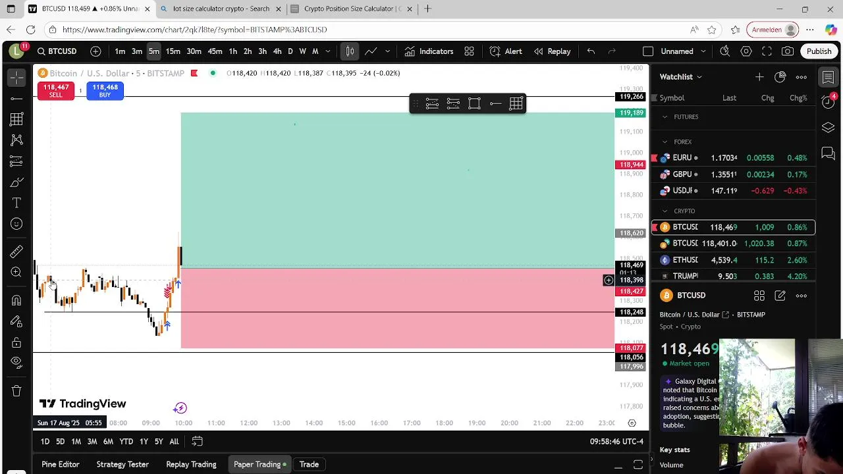This screenshot has height=474, width=843.
Task: Select the crosshair cursor tool
Action: point(16,78)
